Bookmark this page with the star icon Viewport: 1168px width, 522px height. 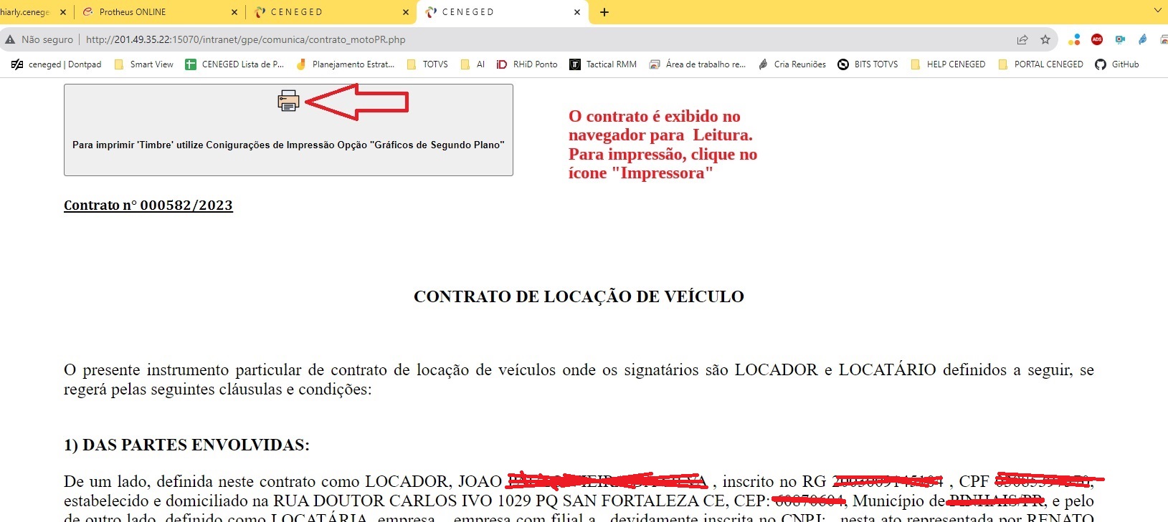[x=1045, y=39]
